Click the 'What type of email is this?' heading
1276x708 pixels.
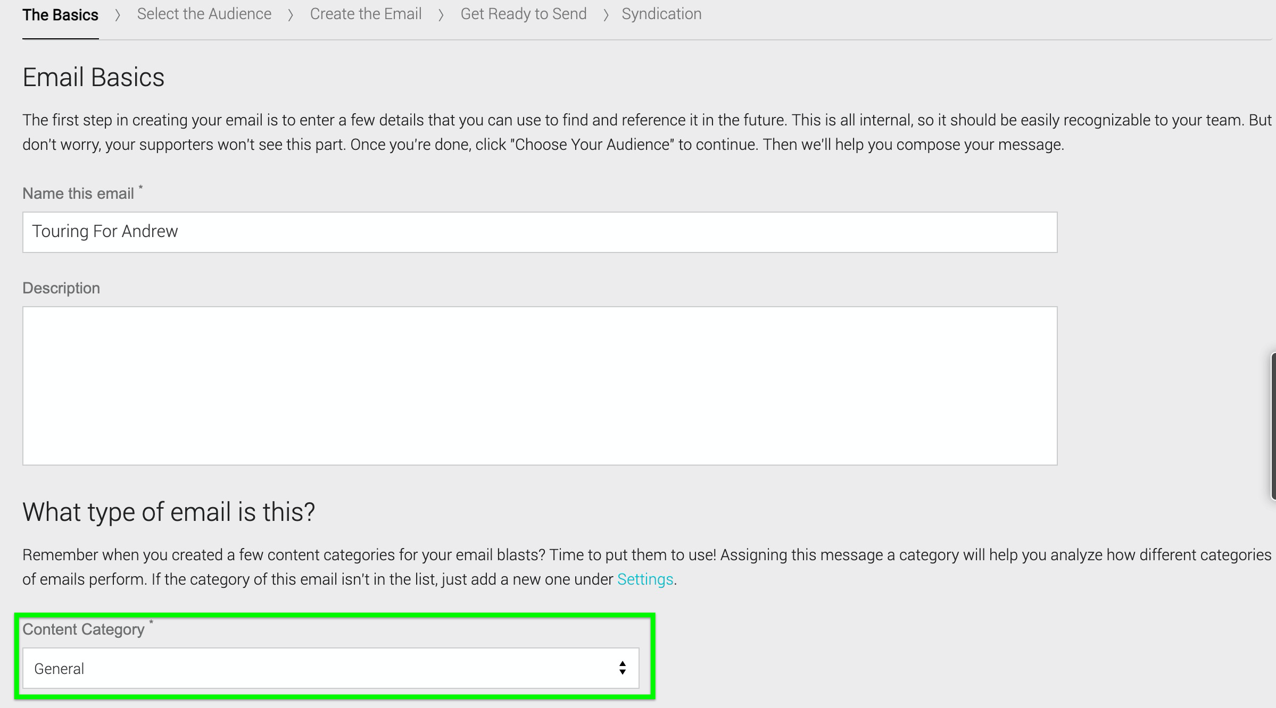pyautogui.click(x=169, y=512)
